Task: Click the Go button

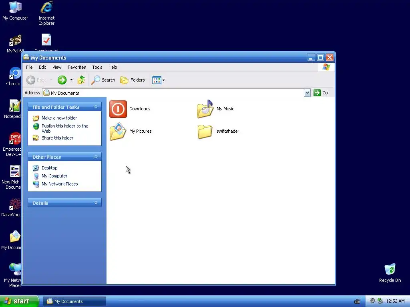Action: point(321,93)
